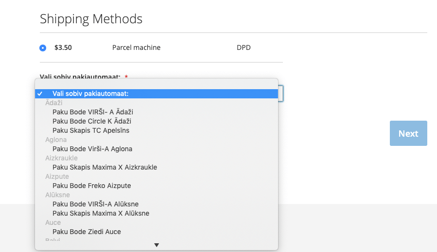437x252 pixels.
Task: Click the $3.50 shipping price
Action: (x=63, y=47)
